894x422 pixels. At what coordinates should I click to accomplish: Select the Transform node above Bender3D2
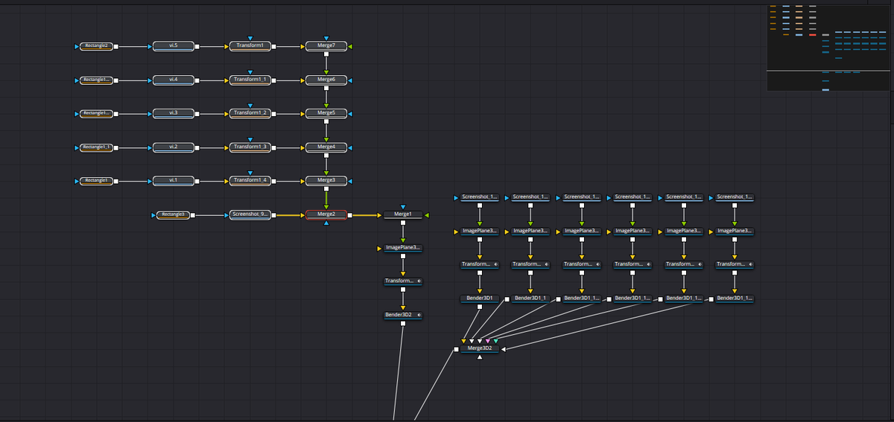(402, 281)
